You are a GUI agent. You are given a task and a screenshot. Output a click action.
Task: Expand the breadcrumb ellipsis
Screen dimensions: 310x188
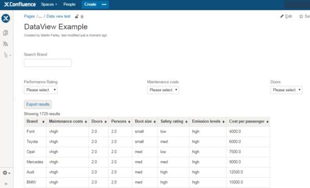(x=40, y=16)
